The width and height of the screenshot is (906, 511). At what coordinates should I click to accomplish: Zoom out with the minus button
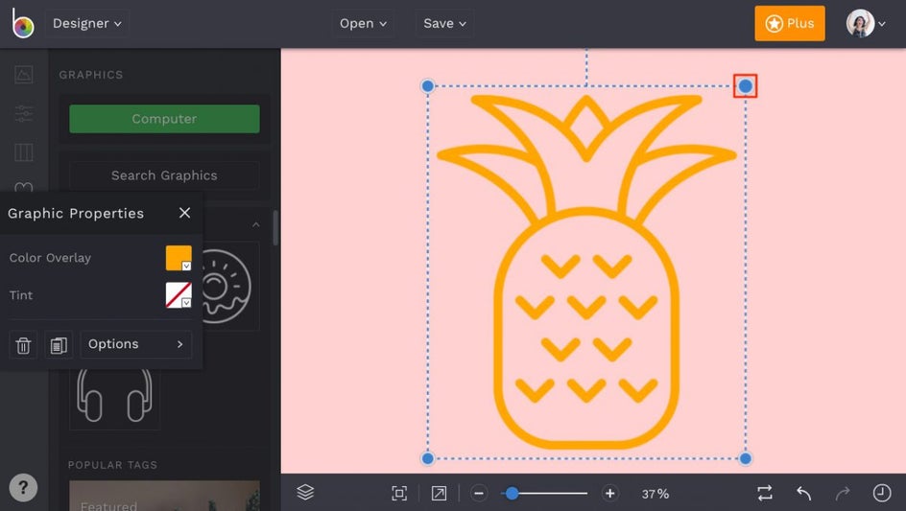pos(478,494)
